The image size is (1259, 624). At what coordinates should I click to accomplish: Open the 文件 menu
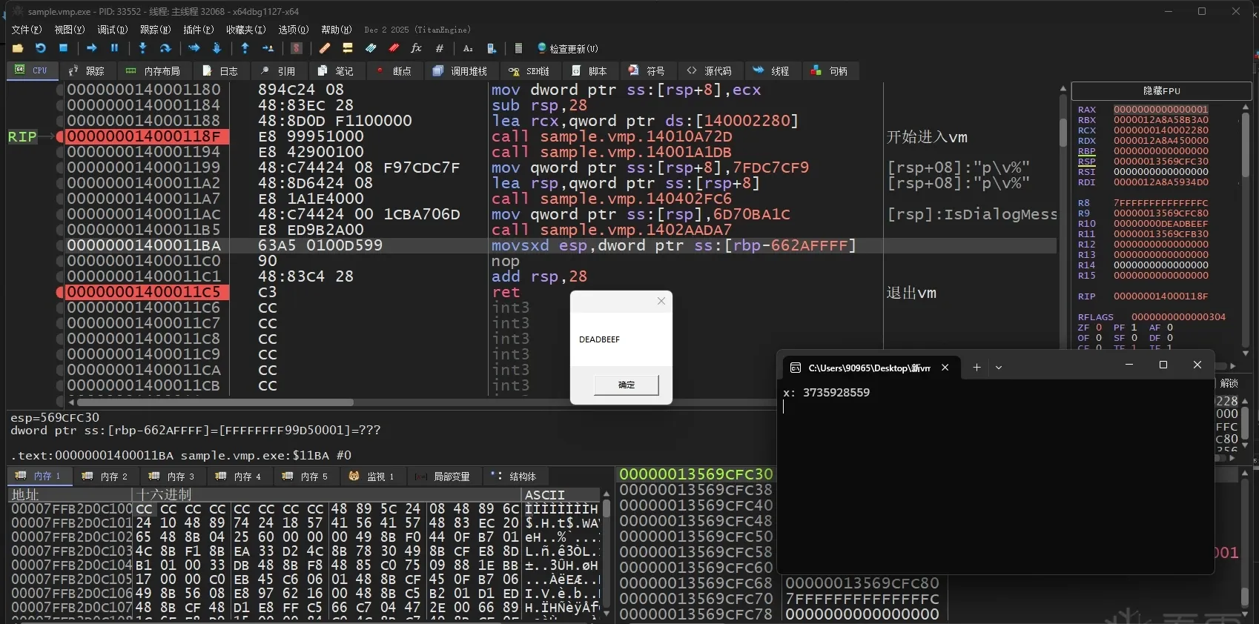point(26,30)
